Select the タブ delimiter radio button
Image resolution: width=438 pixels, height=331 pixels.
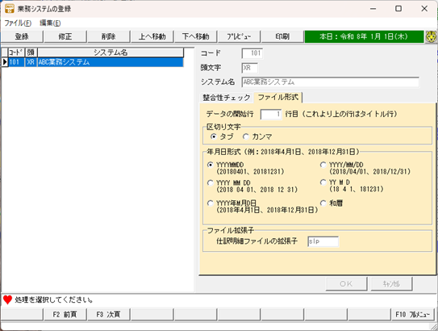click(214, 136)
